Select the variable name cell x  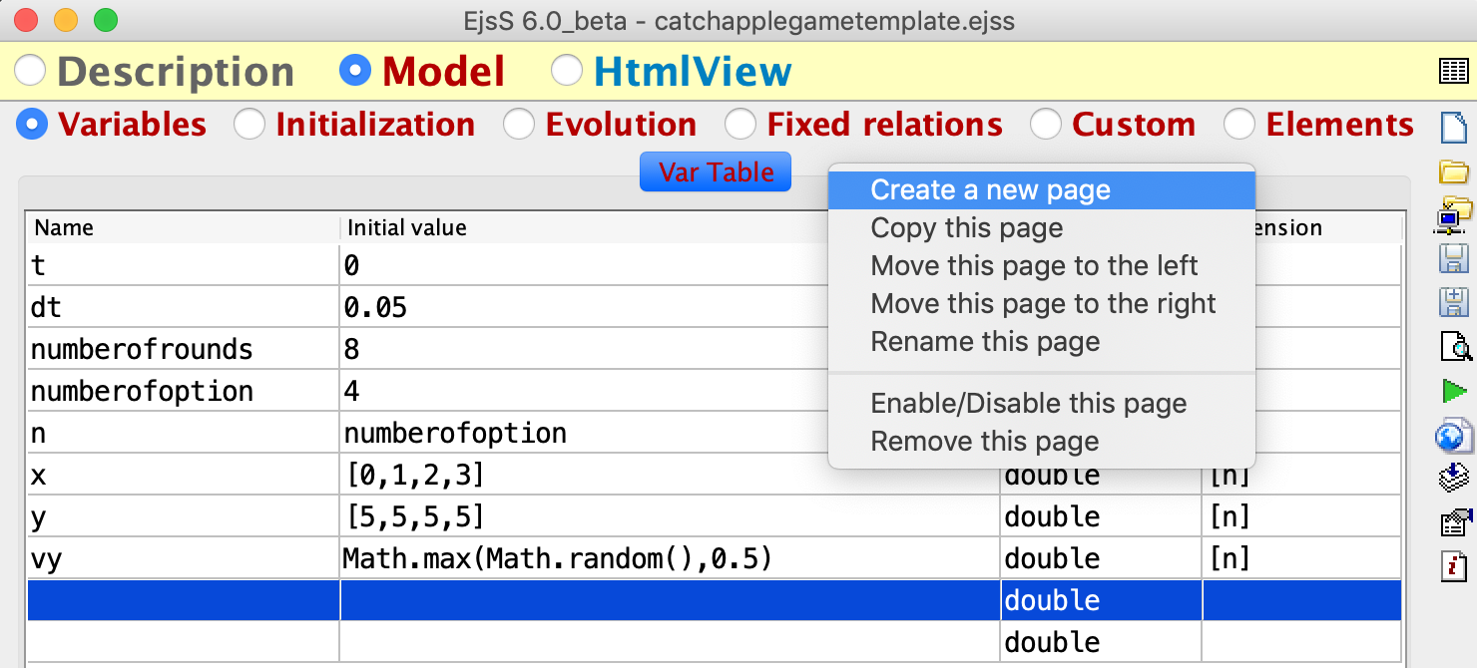pyautogui.click(x=183, y=475)
